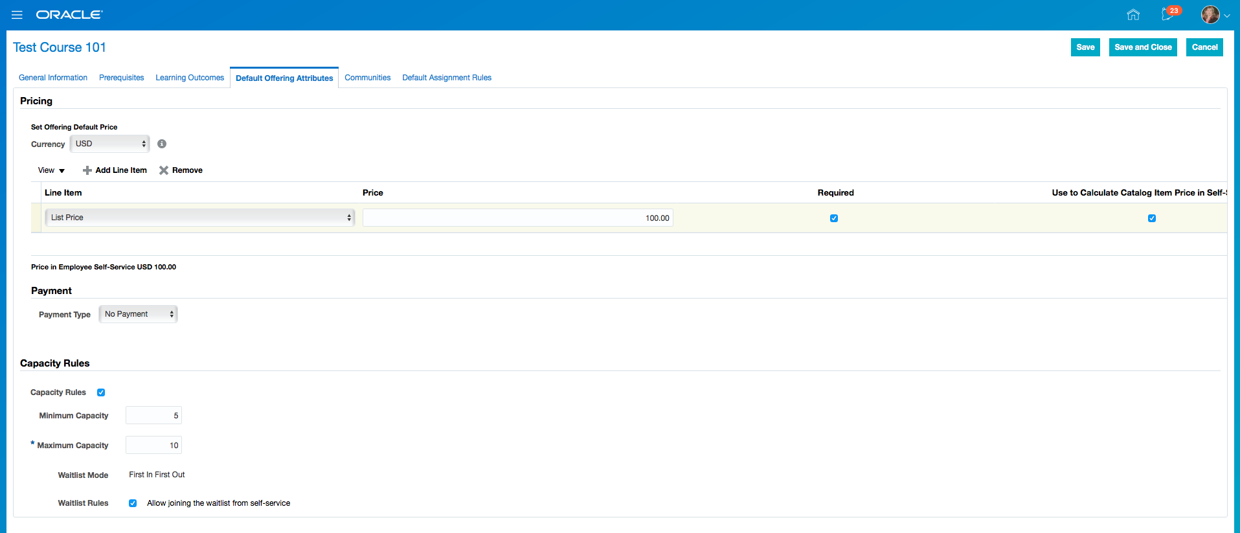
Task: Click the Oracle logo
Action: coord(69,14)
